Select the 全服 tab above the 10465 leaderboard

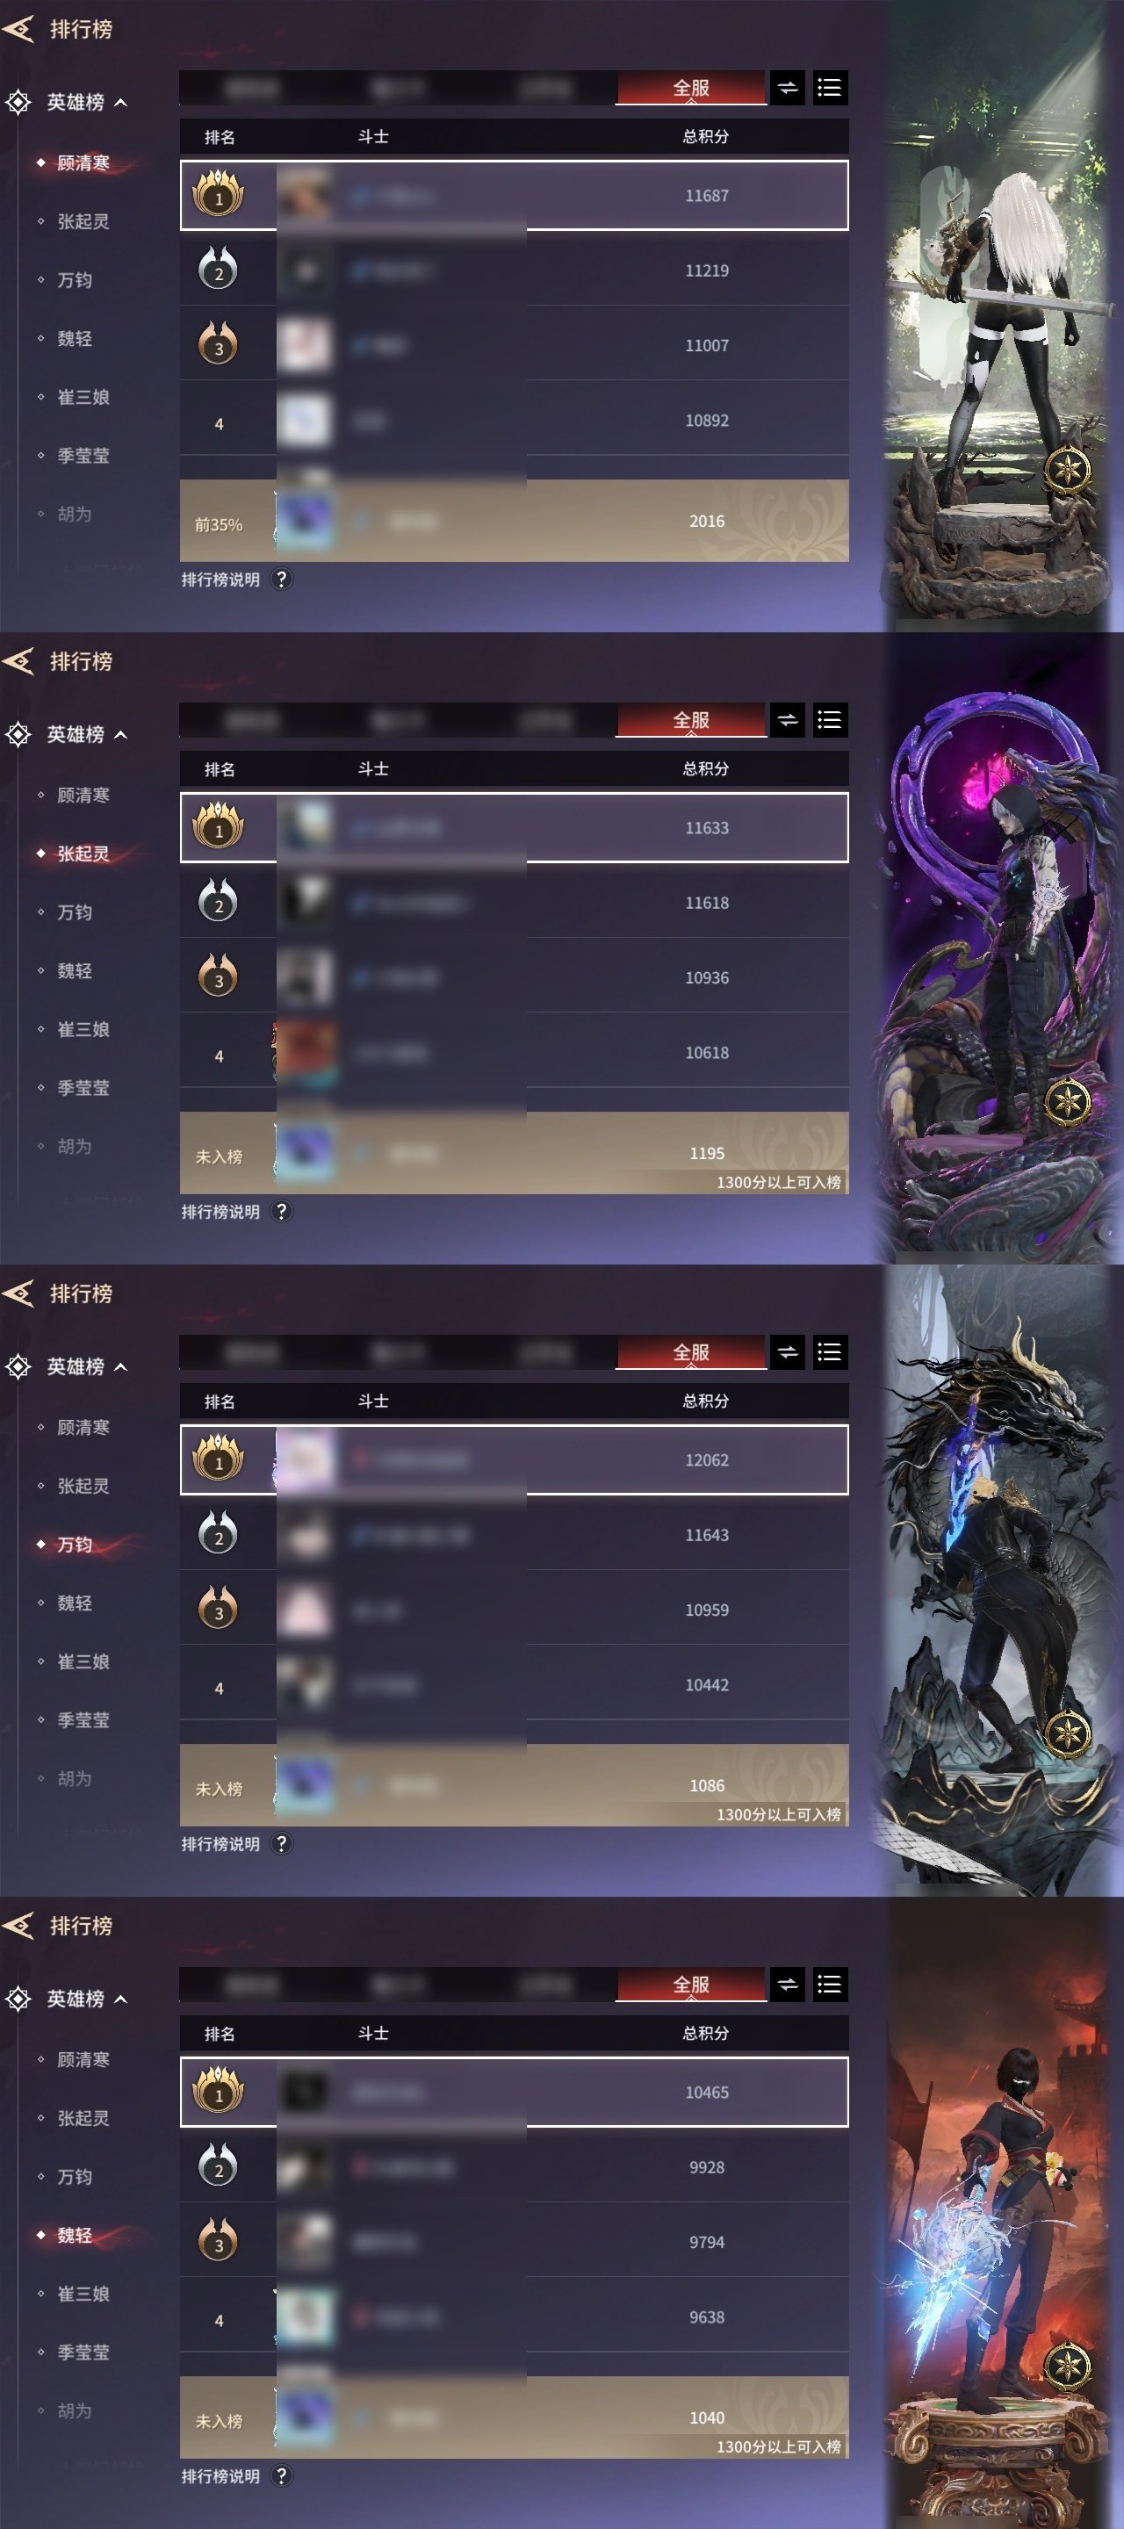click(x=691, y=1985)
